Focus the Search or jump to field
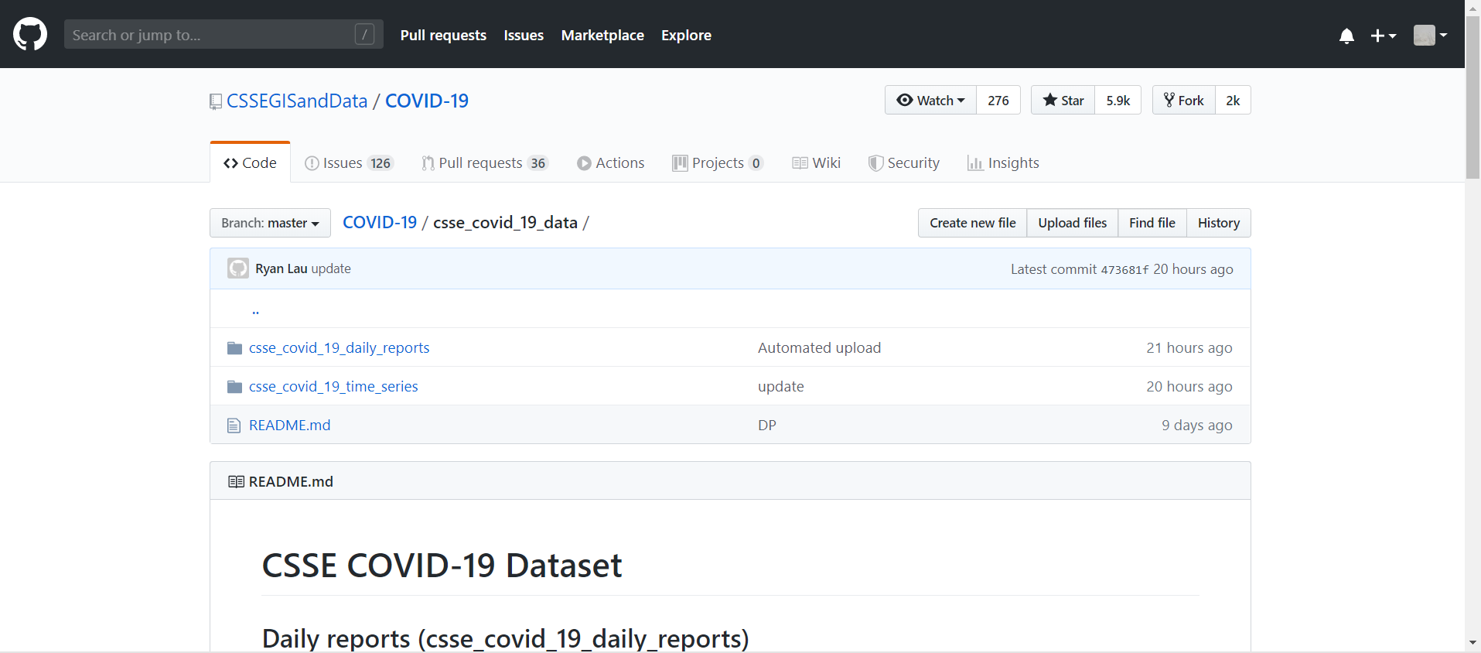This screenshot has height=653, width=1481. pos(224,34)
